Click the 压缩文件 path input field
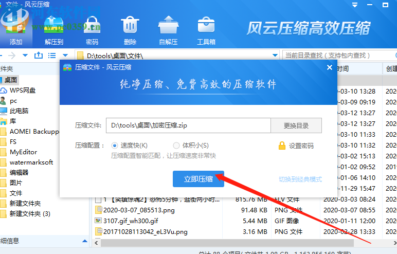 (x=188, y=125)
